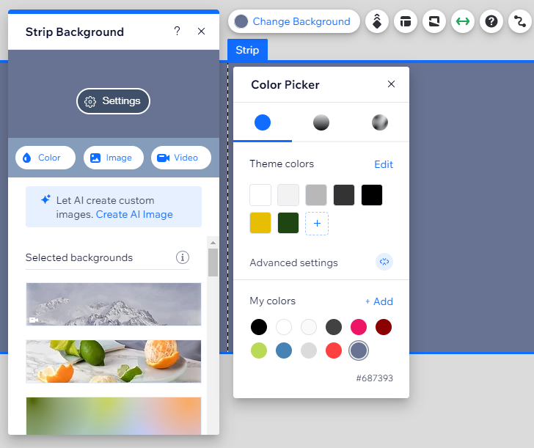Click the Create AI Image link
The height and width of the screenshot is (448, 534).
coord(134,215)
